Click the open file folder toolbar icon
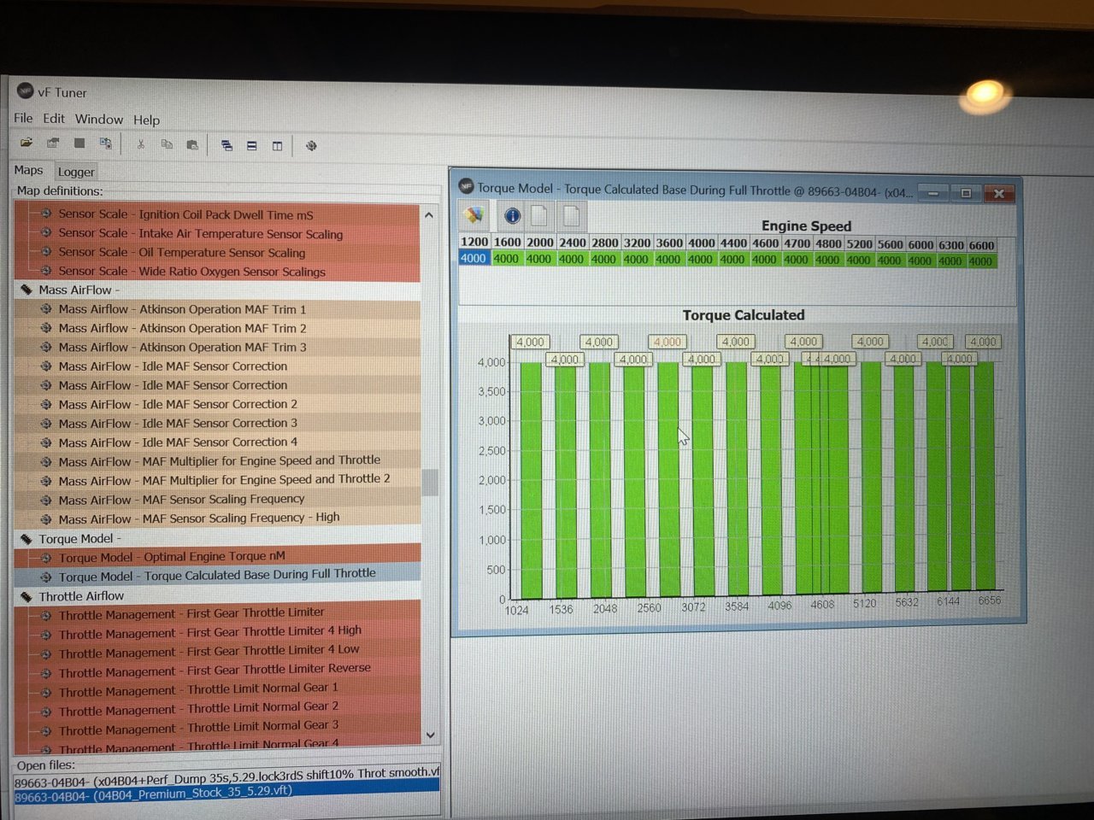 pos(26,143)
